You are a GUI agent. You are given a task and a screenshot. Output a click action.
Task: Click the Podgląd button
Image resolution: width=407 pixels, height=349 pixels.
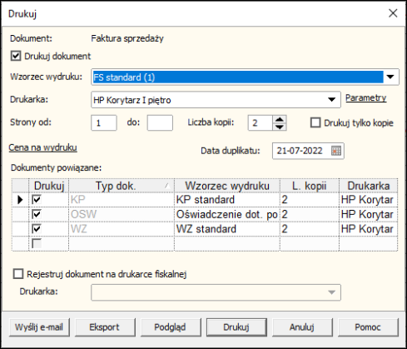click(x=170, y=327)
